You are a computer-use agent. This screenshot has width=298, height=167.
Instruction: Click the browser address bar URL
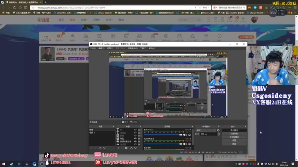pos(71,7)
